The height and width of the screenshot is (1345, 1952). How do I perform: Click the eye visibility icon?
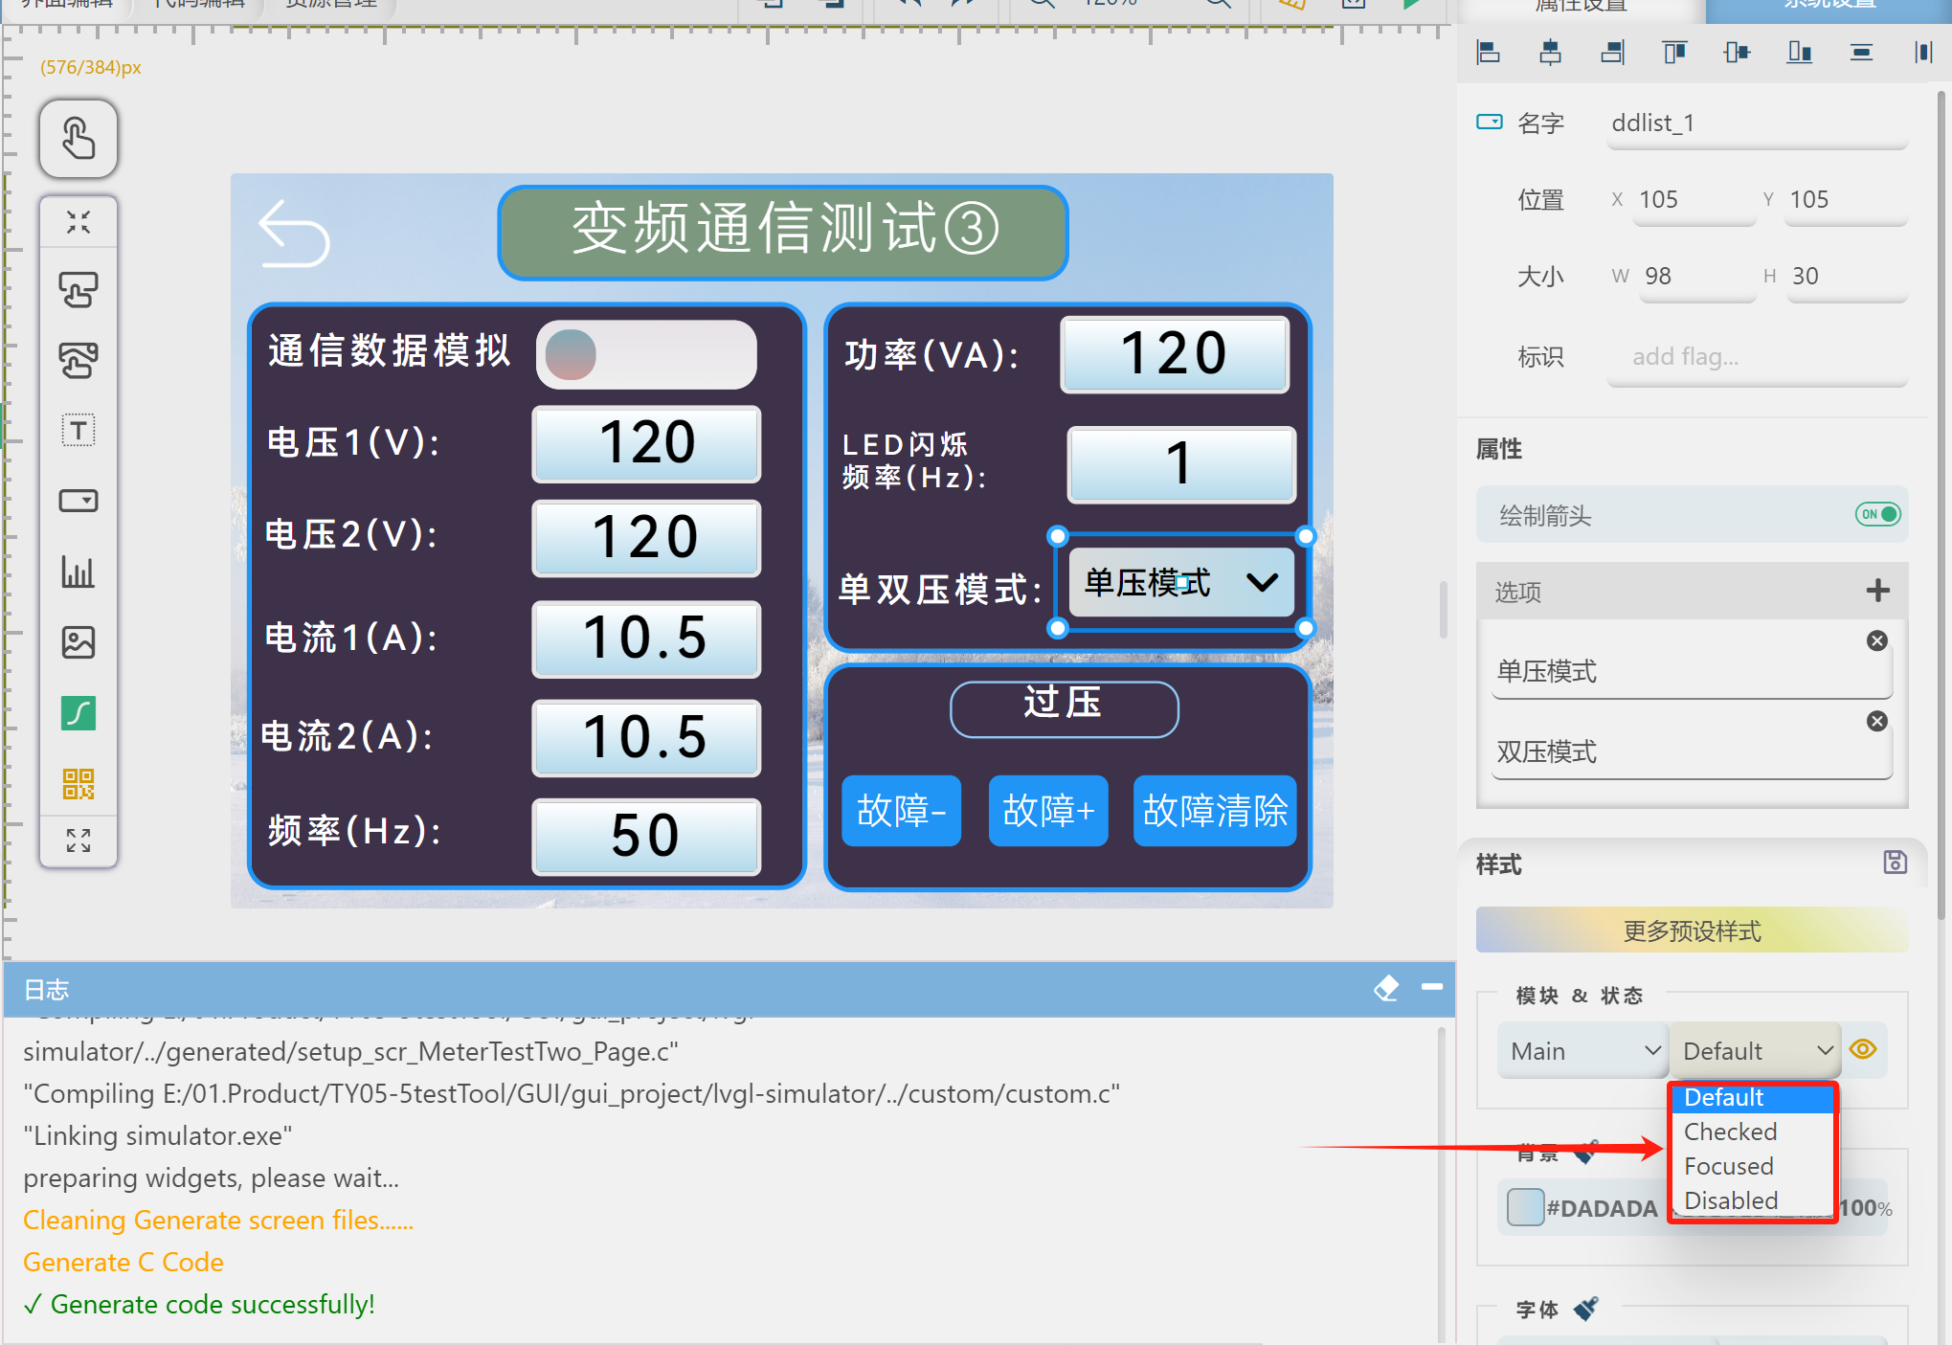coord(1863,1050)
